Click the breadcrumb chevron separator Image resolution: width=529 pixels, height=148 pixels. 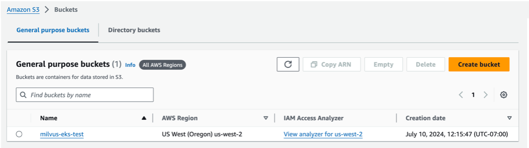(x=47, y=10)
